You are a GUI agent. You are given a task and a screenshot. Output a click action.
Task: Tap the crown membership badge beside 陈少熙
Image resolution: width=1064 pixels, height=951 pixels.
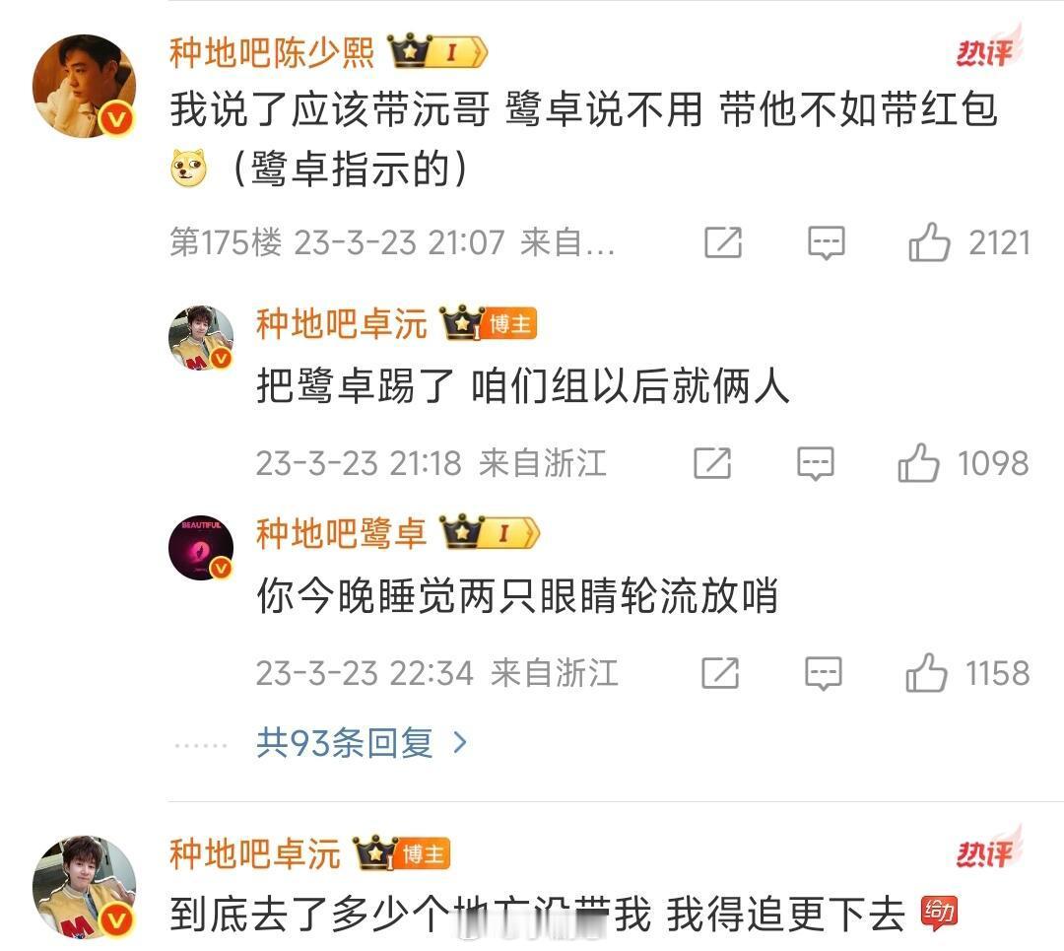pyautogui.click(x=437, y=51)
